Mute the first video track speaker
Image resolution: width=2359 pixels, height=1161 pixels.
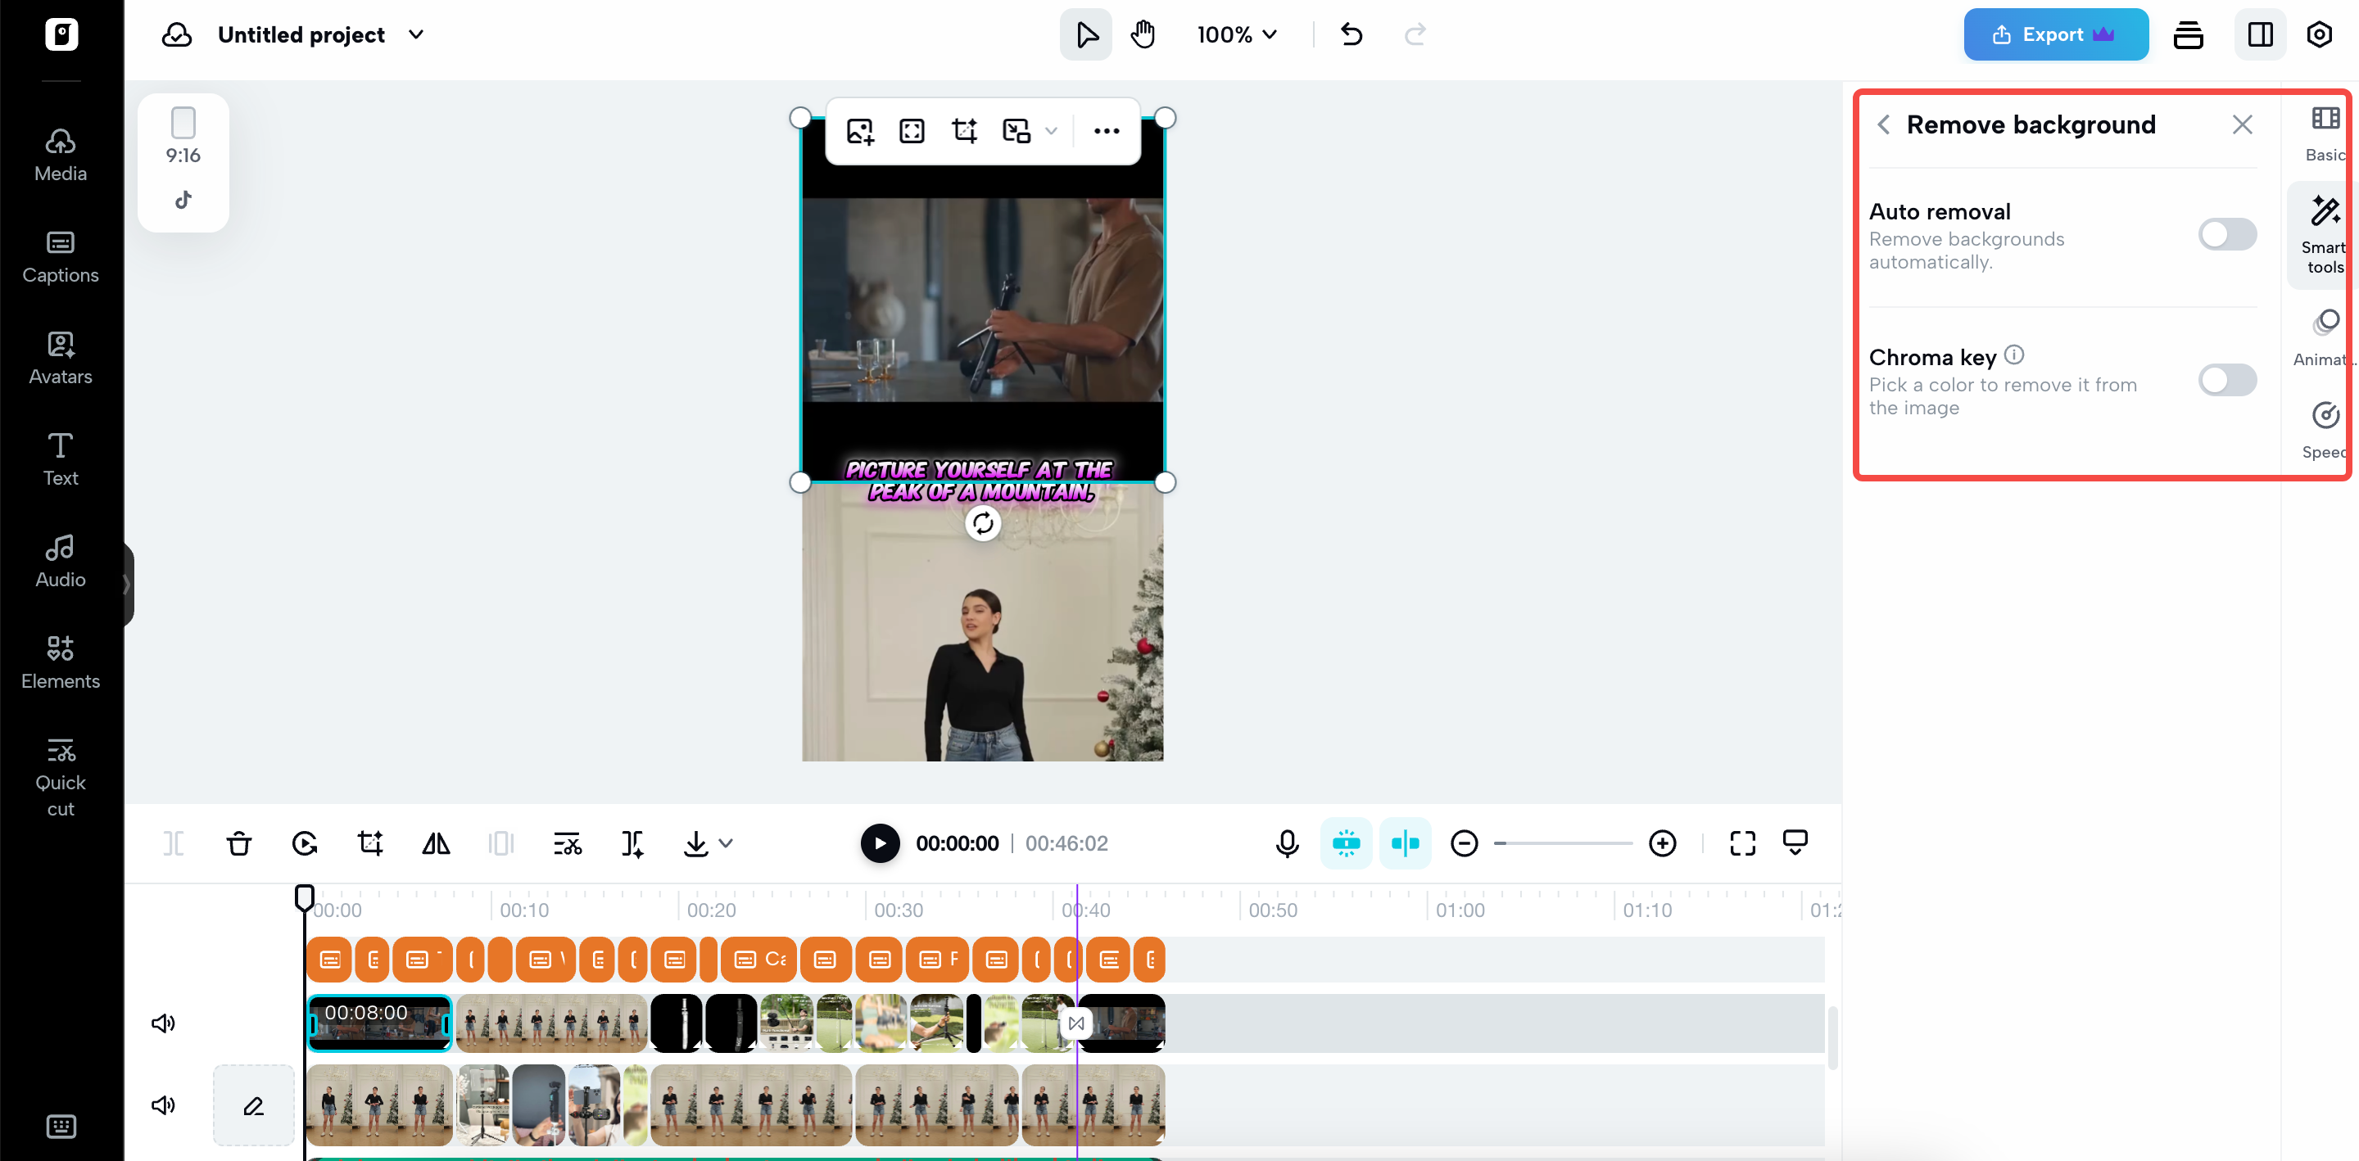coord(163,1023)
